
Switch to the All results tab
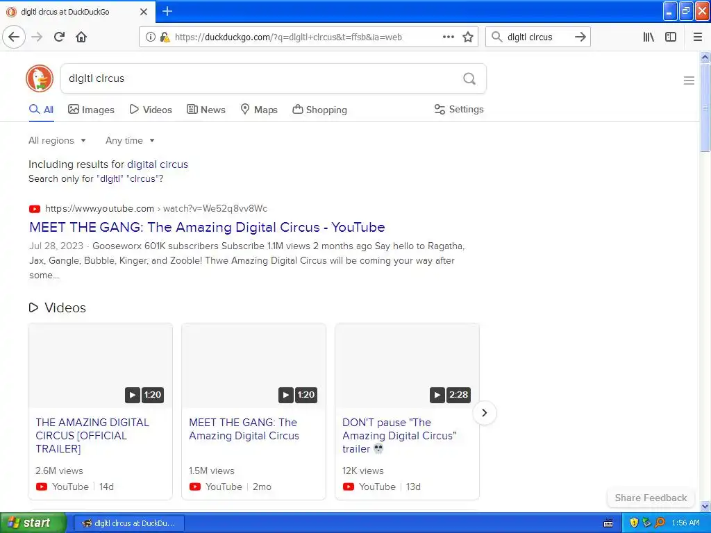[41, 110]
